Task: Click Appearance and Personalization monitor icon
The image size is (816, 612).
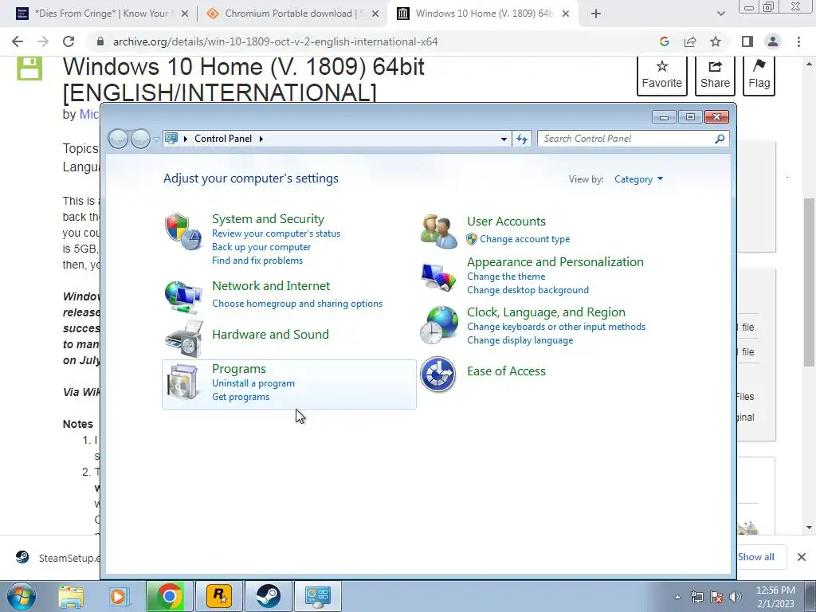Action: (x=439, y=278)
